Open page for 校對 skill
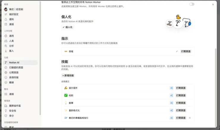Image resolution: width=220 pixels, height=130 pixels. click(x=181, y=95)
